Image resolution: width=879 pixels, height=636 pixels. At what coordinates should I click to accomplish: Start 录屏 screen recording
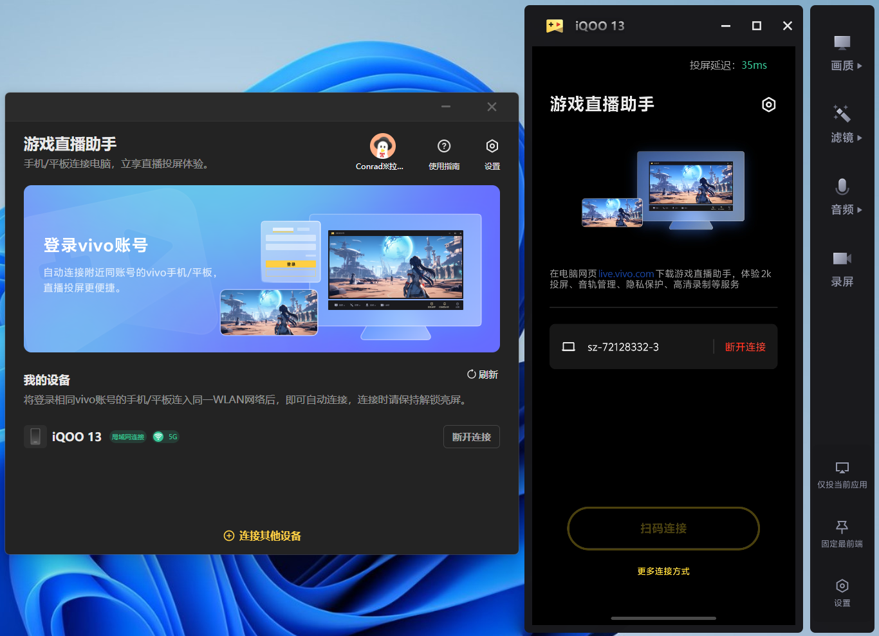(842, 269)
